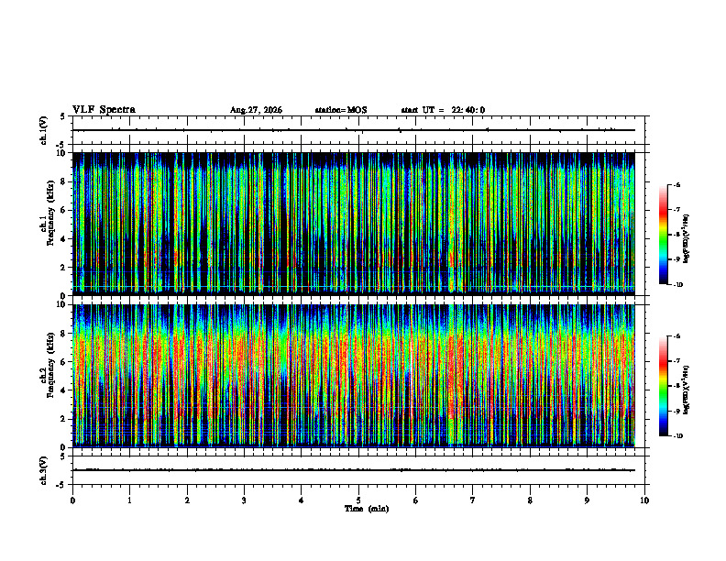Click the station=MOS label
726x561 pixels.
click(x=341, y=110)
